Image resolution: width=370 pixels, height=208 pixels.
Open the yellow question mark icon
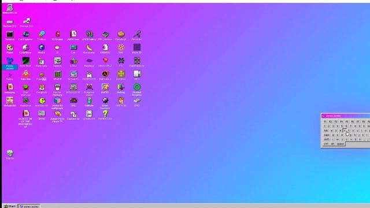[105, 115]
